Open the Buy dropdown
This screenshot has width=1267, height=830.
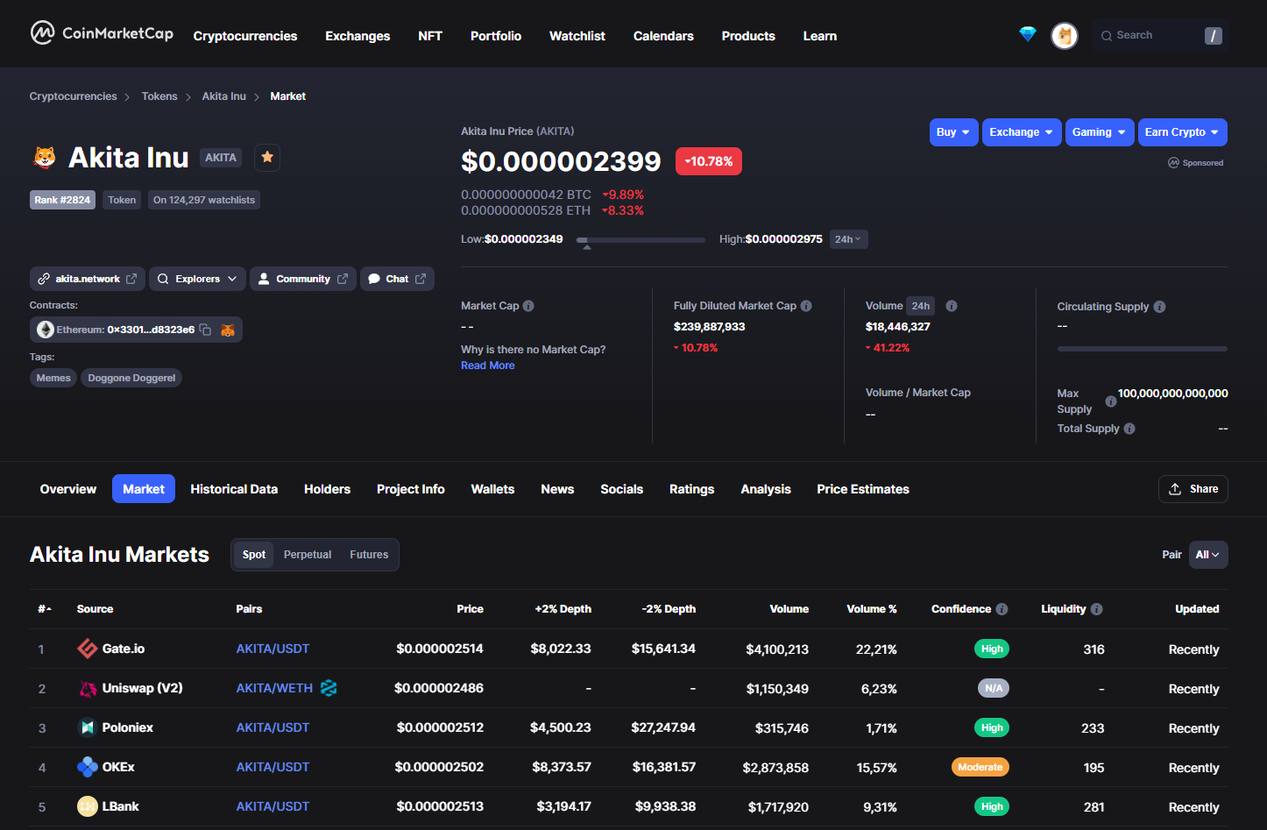[x=953, y=132]
